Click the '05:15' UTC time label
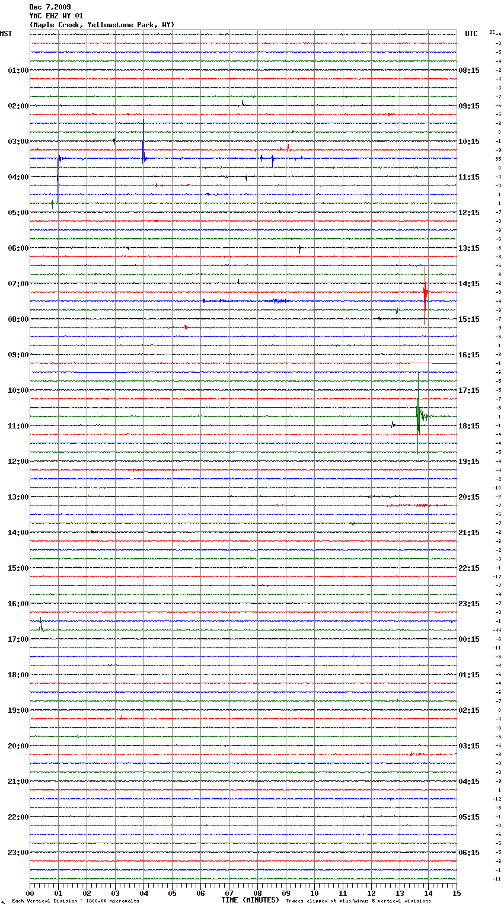 point(469,817)
